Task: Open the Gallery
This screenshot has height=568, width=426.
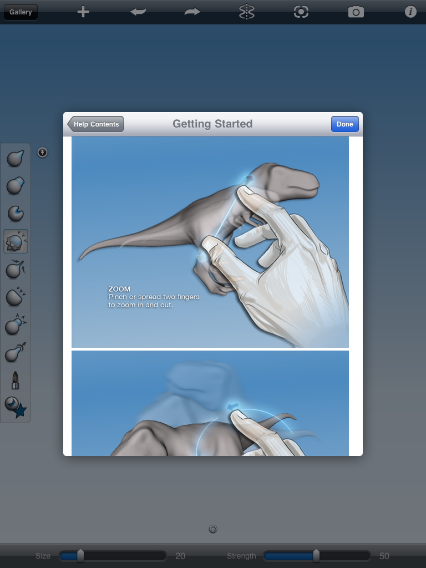Action: [21, 12]
